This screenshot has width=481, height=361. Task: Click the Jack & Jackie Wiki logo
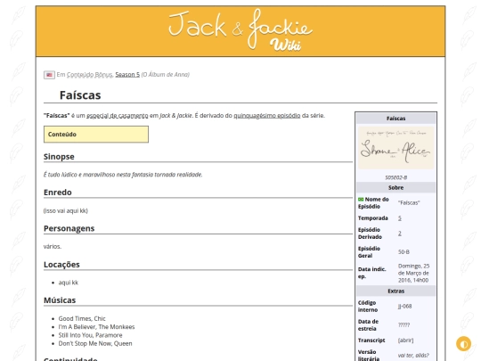pyautogui.click(x=240, y=30)
